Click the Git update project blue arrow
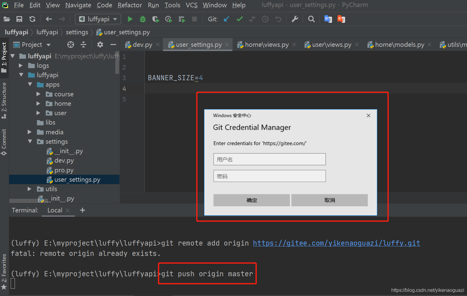 [227, 19]
